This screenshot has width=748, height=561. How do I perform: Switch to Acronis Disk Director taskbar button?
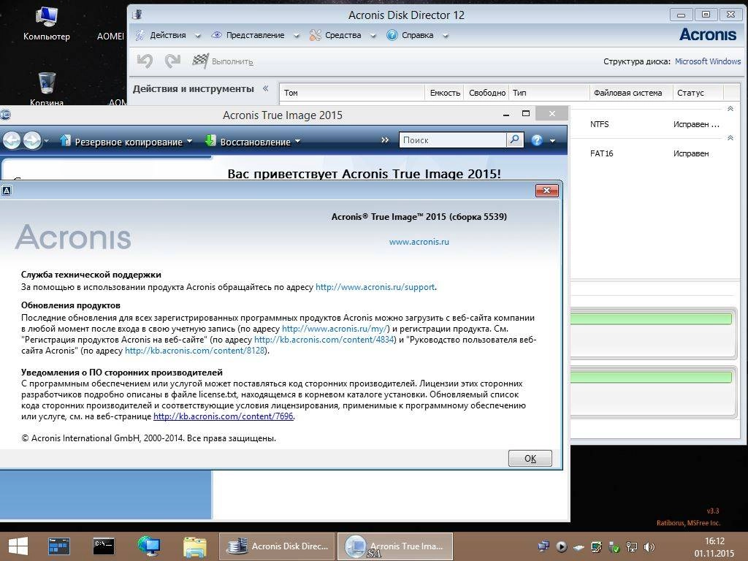277,546
